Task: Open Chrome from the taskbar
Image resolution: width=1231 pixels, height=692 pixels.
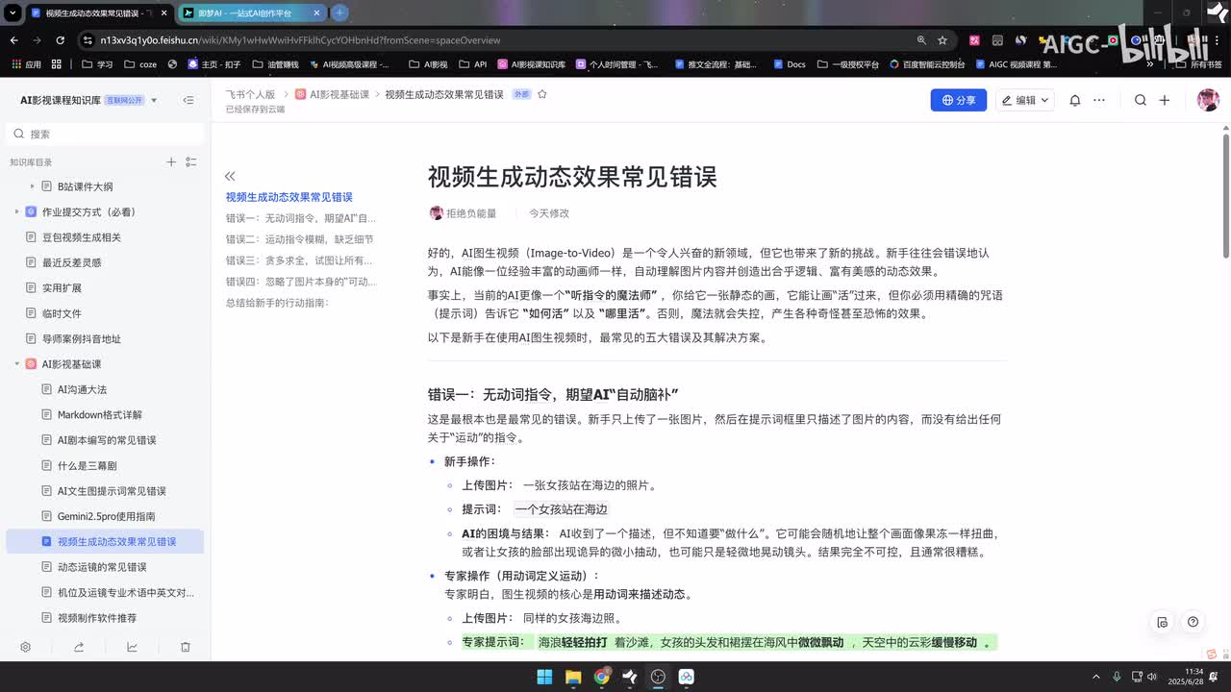Action: pyautogui.click(x=602, y=677)
